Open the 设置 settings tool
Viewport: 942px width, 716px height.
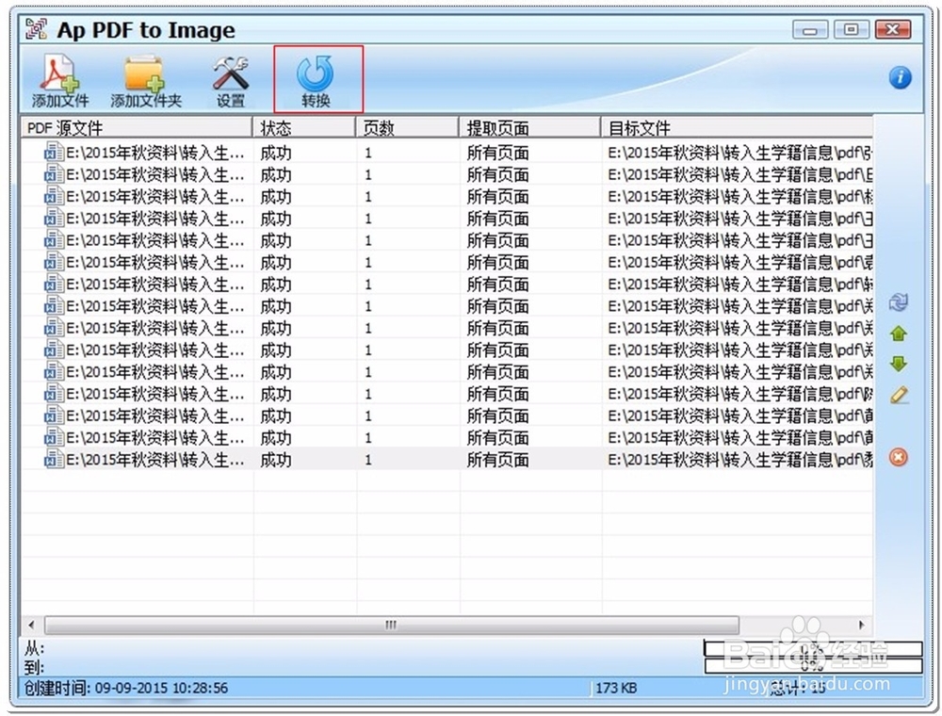pos(231,81)
